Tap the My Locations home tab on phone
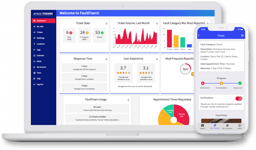 coord(227,127)
